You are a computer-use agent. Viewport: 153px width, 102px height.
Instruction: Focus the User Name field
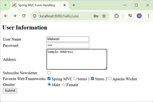coord(68,39)
